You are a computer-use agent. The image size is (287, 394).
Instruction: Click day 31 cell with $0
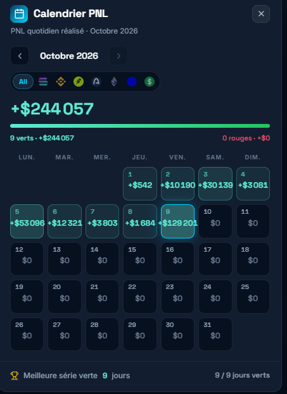[x=215, y=334]
